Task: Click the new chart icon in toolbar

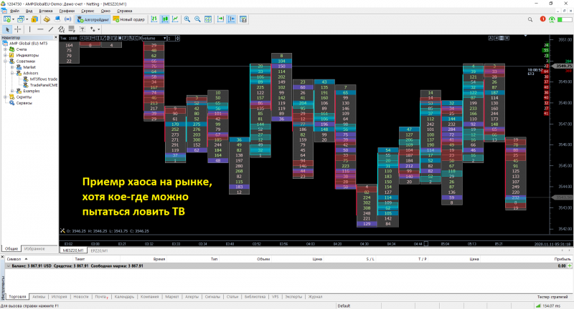Action: 7,19
